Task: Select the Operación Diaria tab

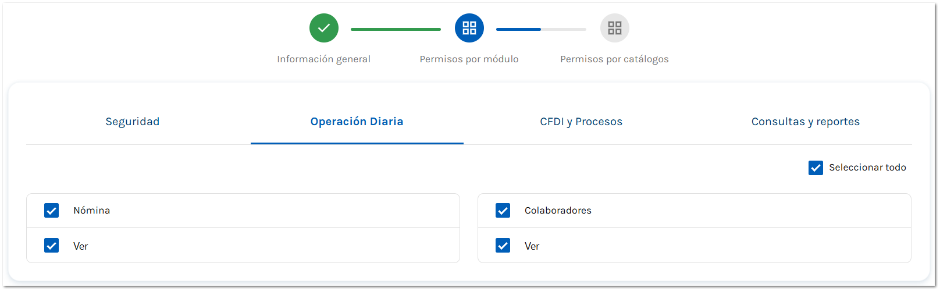Action: pyautogui.click(x=357, y=122)
